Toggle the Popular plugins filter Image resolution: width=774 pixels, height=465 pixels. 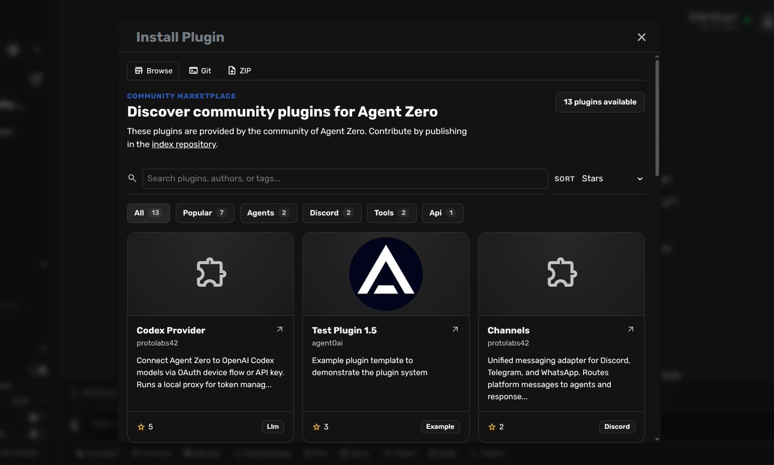click(x=204, y=213)
